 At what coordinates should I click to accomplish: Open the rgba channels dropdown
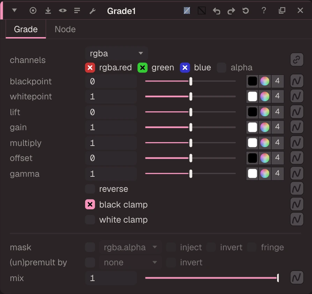pos(117,53)
